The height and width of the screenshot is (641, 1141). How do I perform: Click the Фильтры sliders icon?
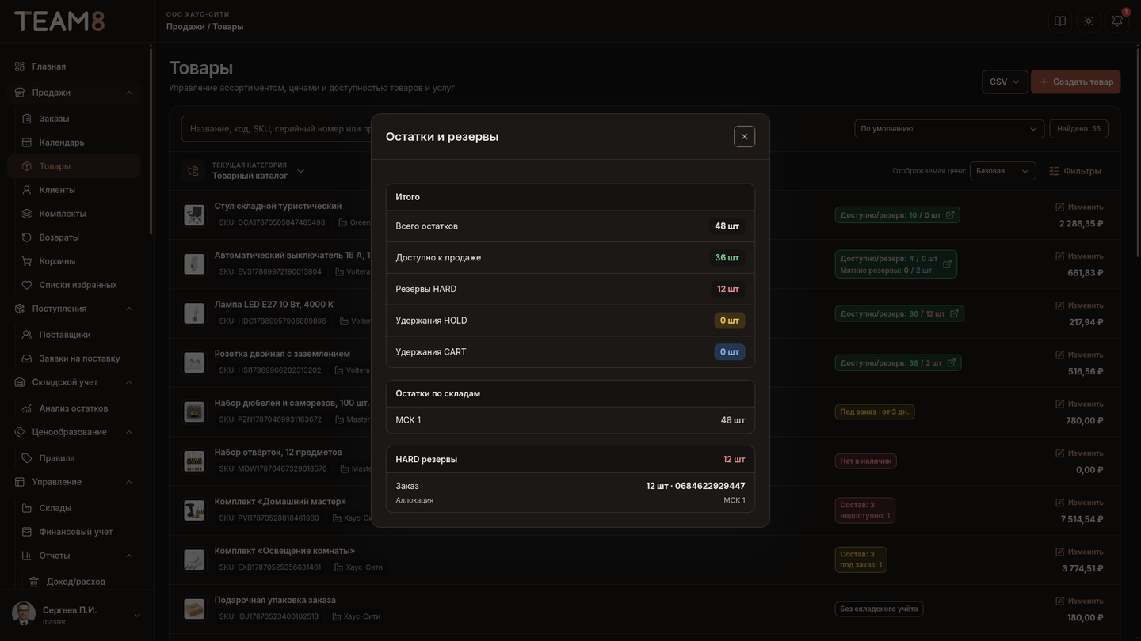[x=1054, y=171]
